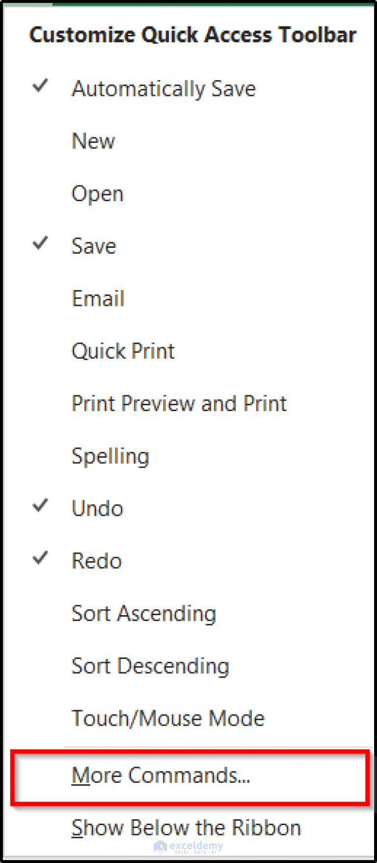Select Print Preview and Print option
This screenshot has height=863, width=377.
179,404
